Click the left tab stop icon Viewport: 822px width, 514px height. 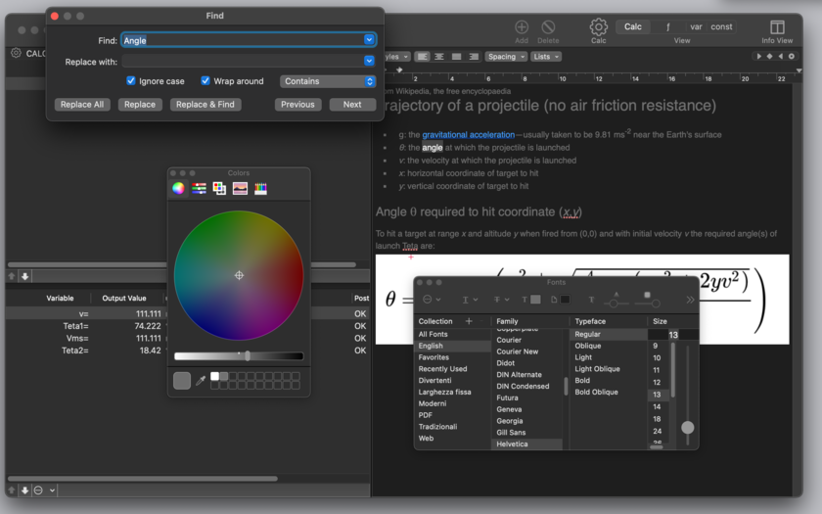click(x=758, y=56)
